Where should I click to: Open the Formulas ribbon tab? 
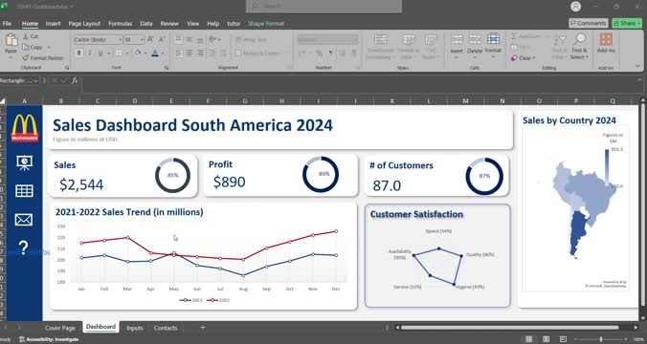tap(120, 24)
